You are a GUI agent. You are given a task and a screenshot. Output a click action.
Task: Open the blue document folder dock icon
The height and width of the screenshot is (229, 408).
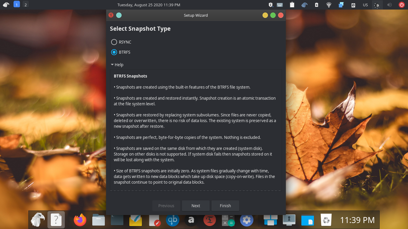coord(308,220)
